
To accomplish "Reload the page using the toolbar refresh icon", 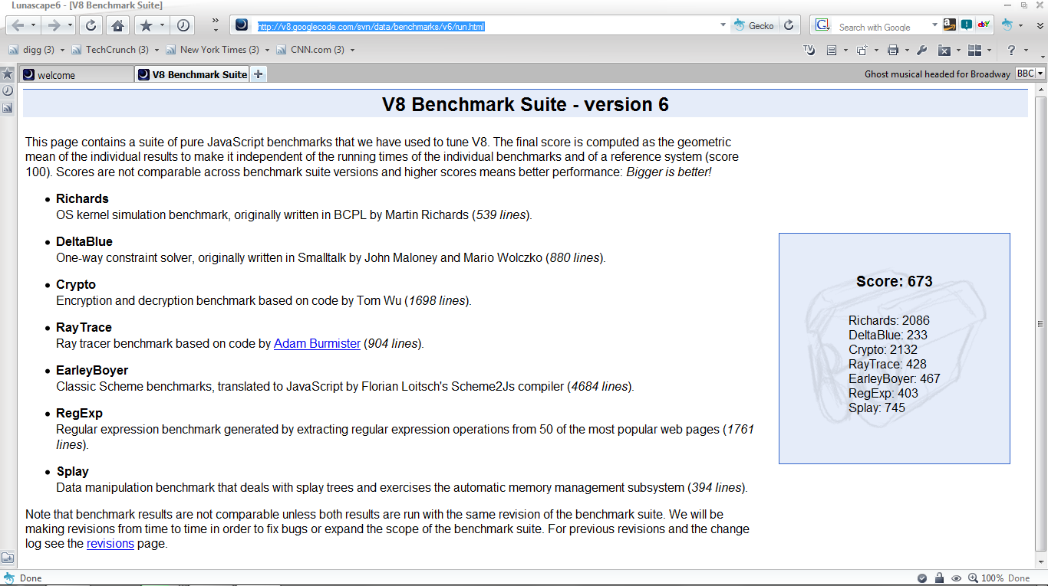I will click(91, 25).
